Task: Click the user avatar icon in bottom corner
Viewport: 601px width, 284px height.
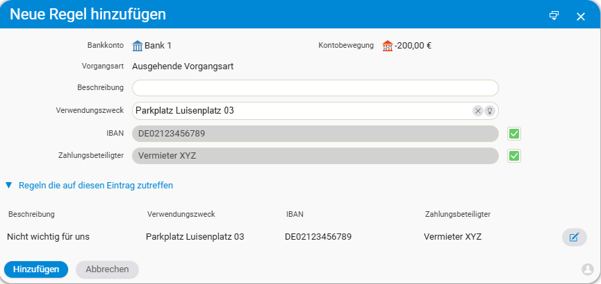Action: click(x=588, y=269)
